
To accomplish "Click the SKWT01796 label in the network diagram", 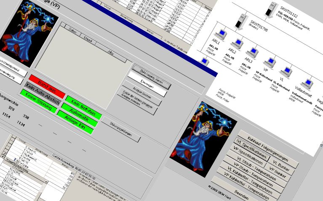I will (259, 26).
